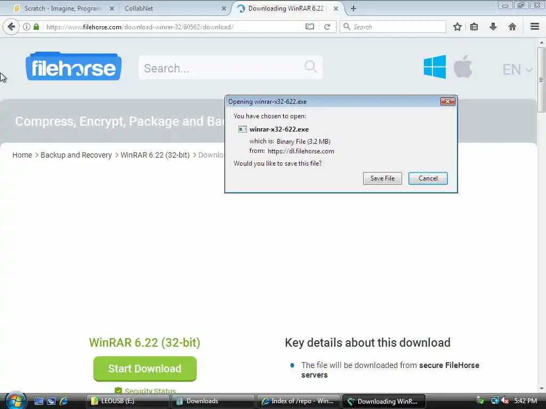Viewport: 546px width, 409px height.
Task: Open the Home breadcrumb link
Action: (x=22, y=155)
